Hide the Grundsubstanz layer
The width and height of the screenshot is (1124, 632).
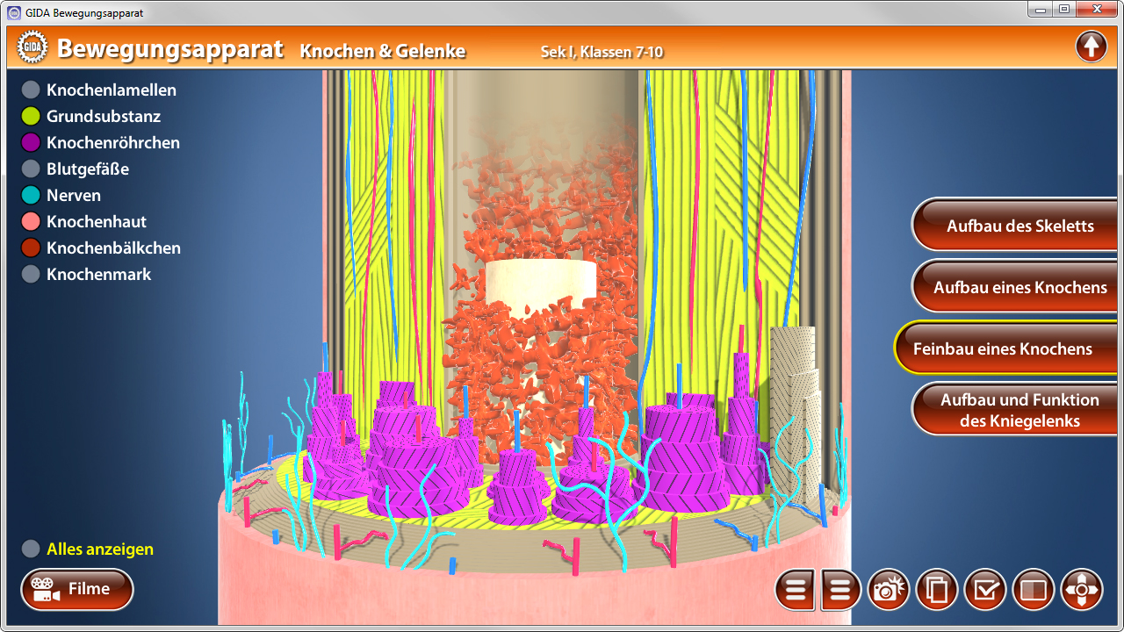click(x=31, y=116)
